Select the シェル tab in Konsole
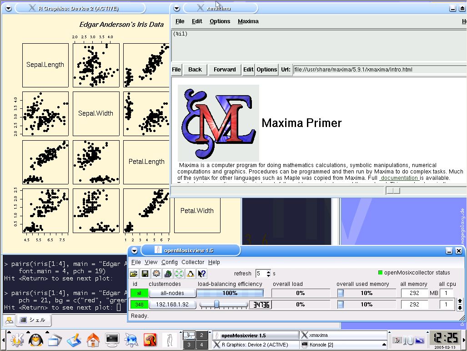This screenshot has width=467, height=351. point(33,320)
